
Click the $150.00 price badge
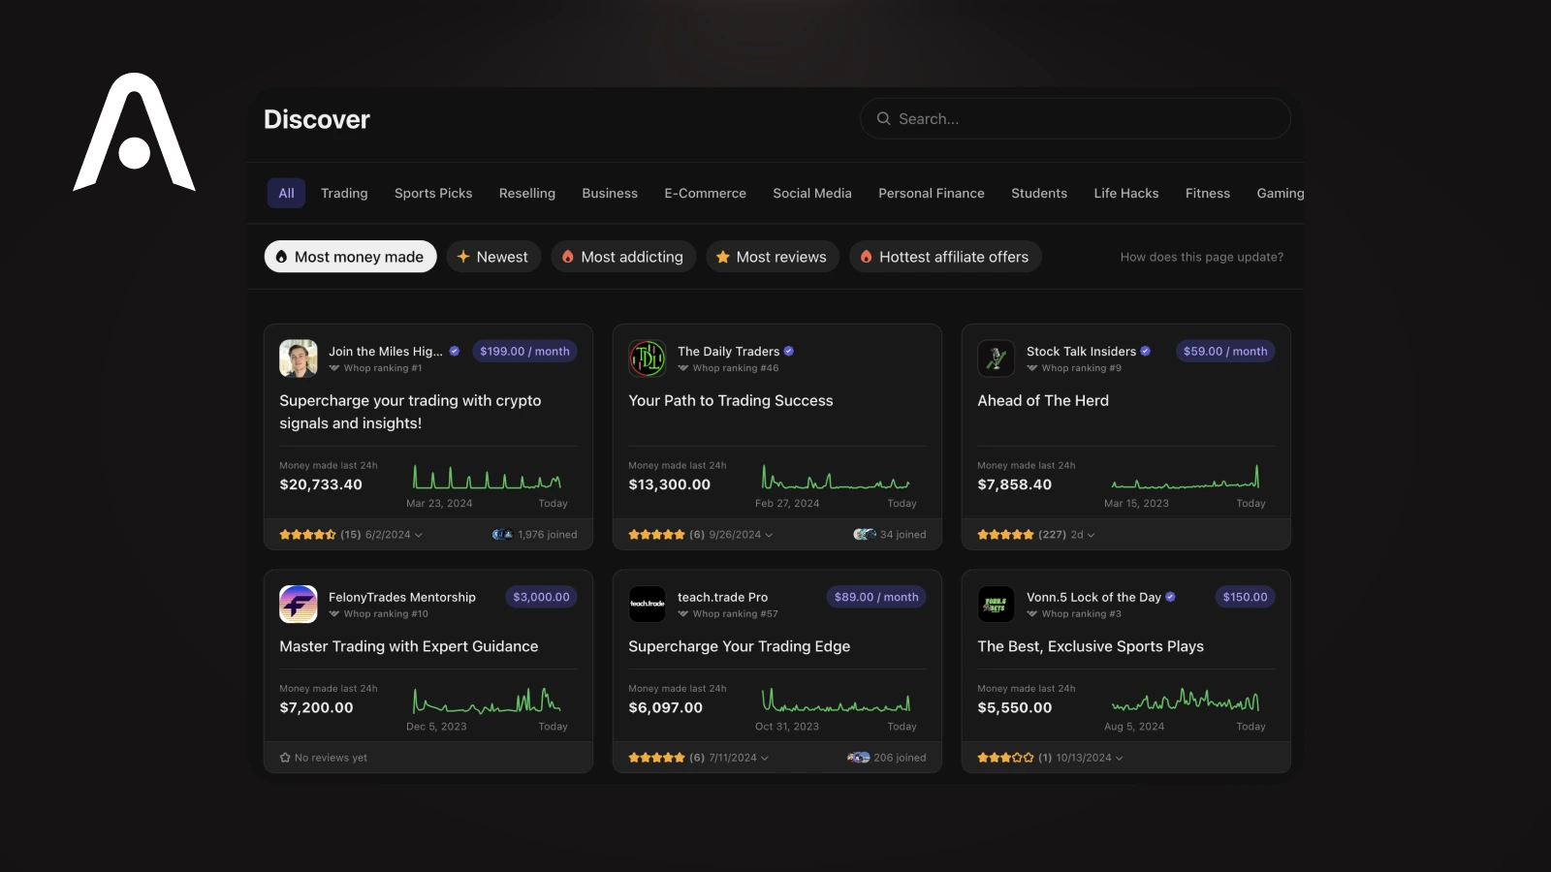[1245, 597]
